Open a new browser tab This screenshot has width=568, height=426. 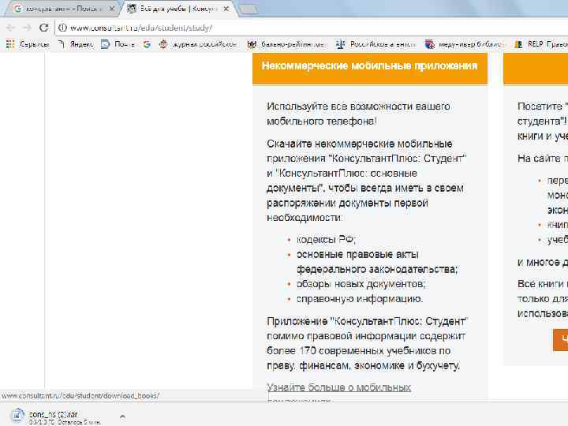click(248, 9)
